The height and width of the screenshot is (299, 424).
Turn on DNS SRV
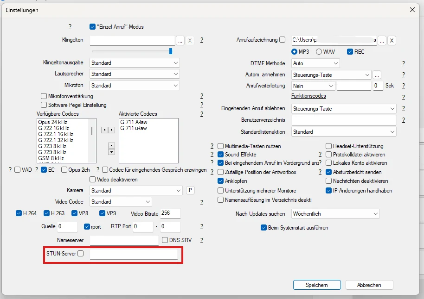pos(165,240)
